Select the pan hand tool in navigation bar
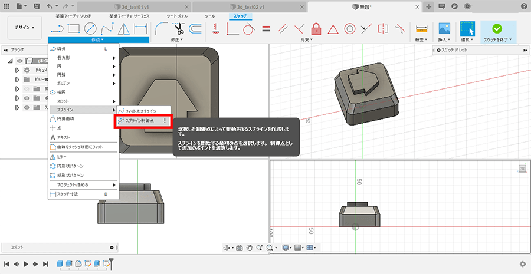The width and height of the screenshot is (531, 274). tap(250, 248)
